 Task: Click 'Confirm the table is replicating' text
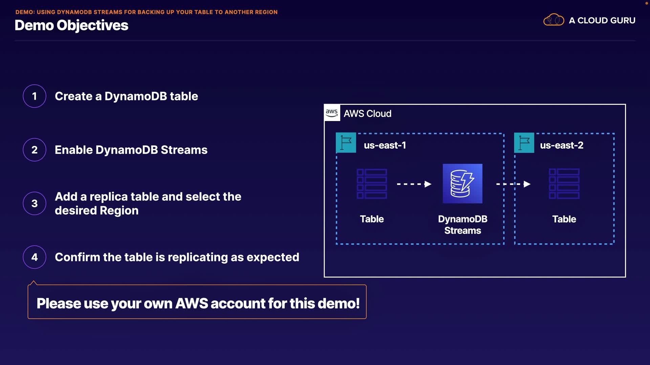[177, 257]
